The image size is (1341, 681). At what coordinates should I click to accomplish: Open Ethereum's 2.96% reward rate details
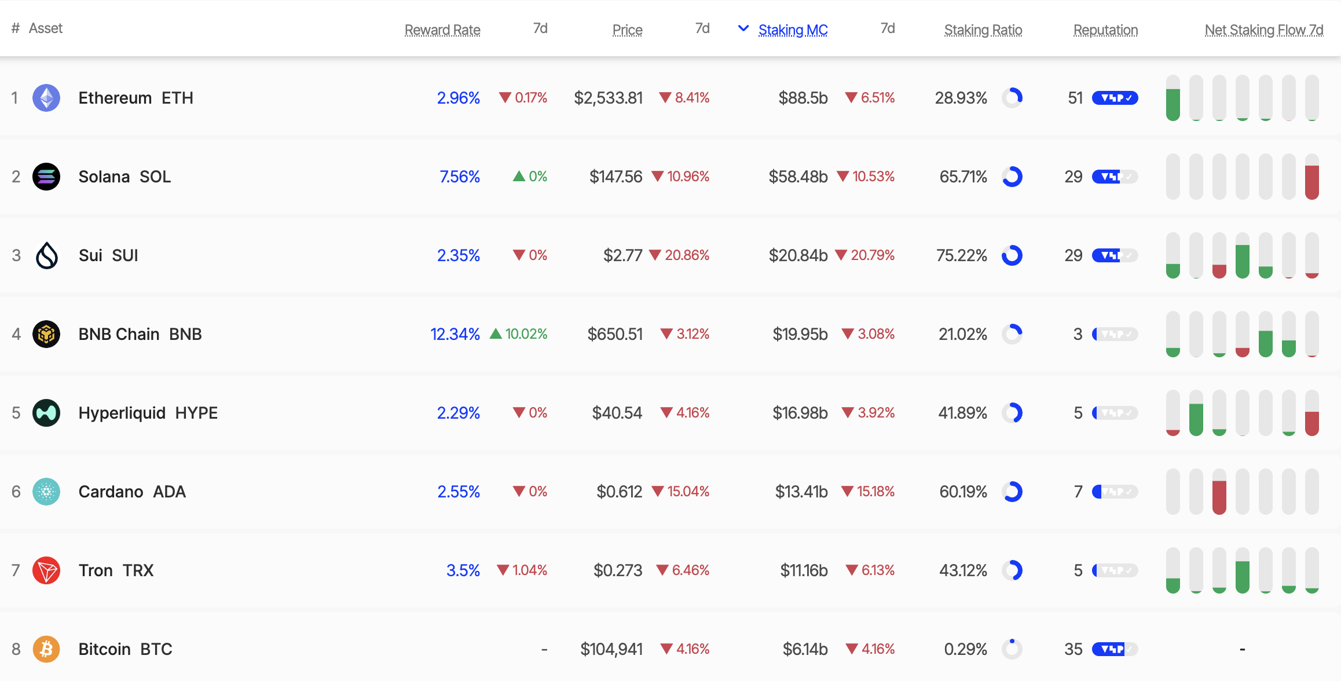point(459,98)
